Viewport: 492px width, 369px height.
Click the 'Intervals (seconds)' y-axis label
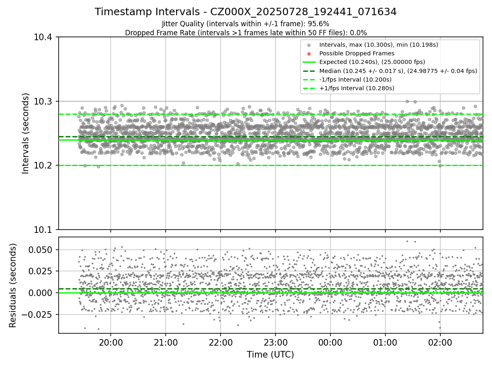pos(26,133)
